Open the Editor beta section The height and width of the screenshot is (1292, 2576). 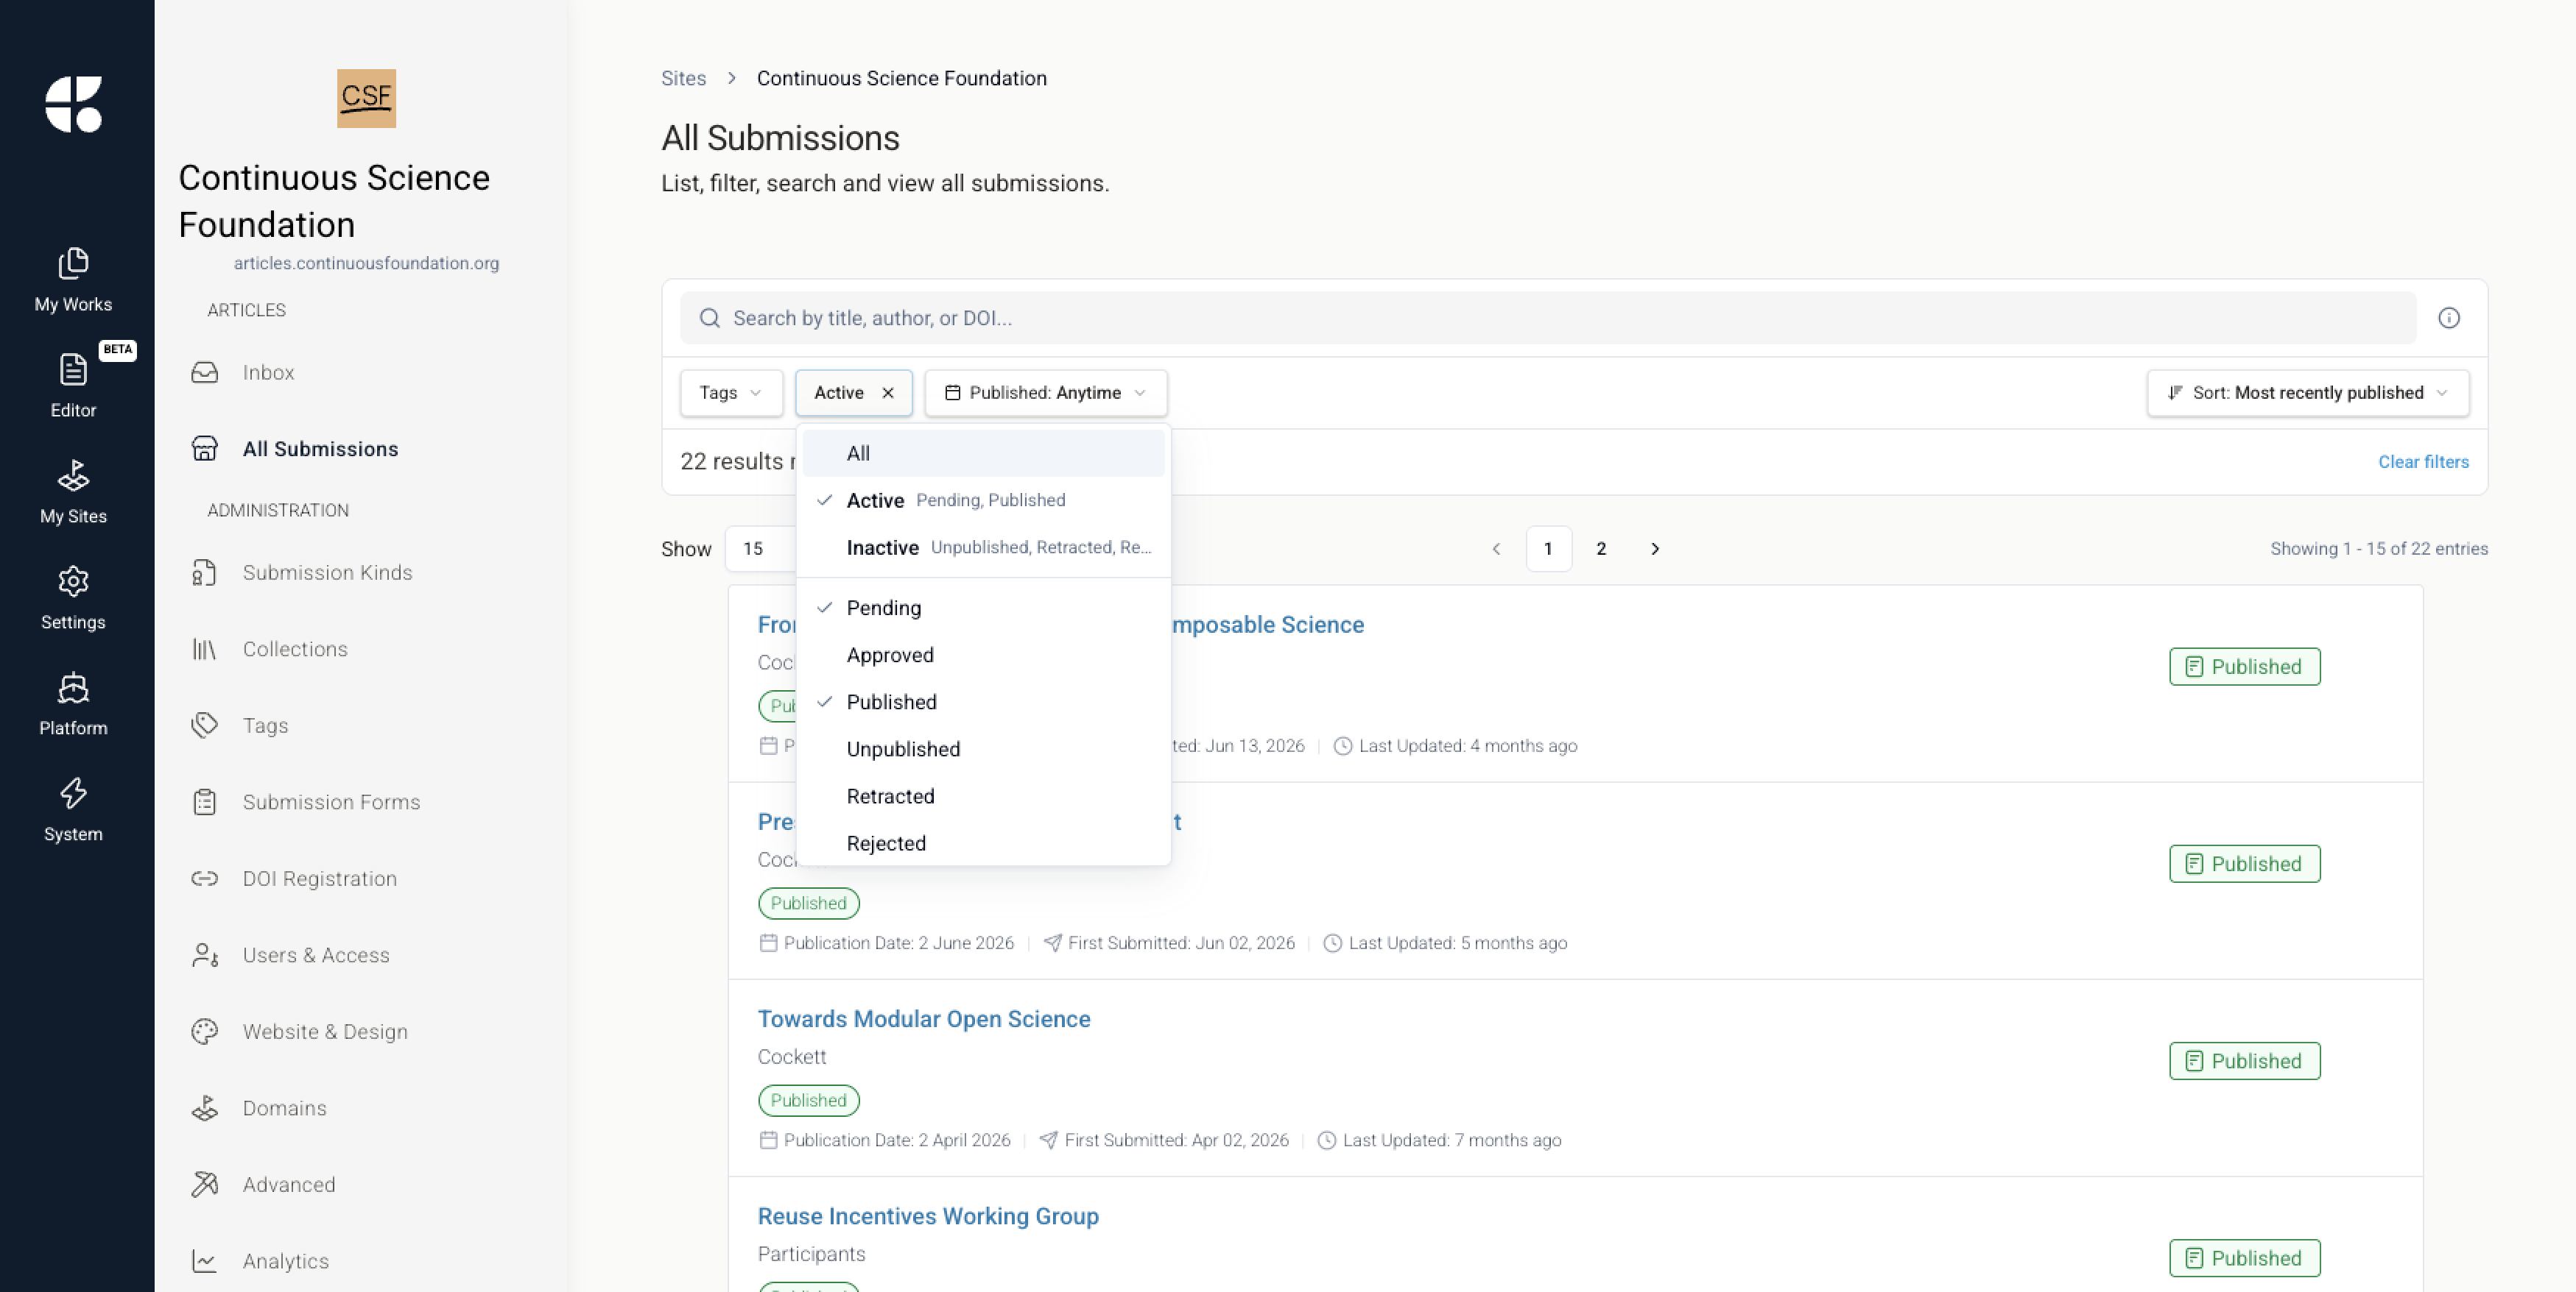73,386
